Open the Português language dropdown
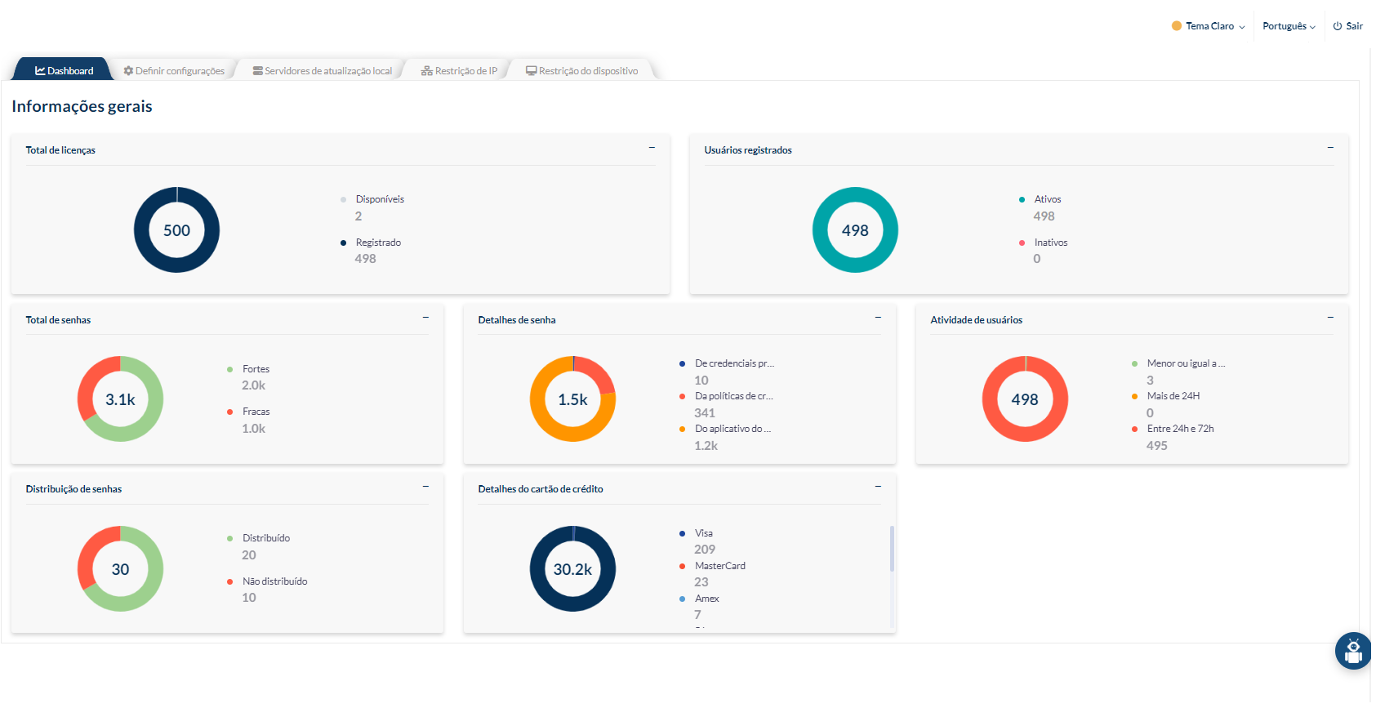Image resolution: width=1376 pixels, height=708 pixels. [1289, 26]
